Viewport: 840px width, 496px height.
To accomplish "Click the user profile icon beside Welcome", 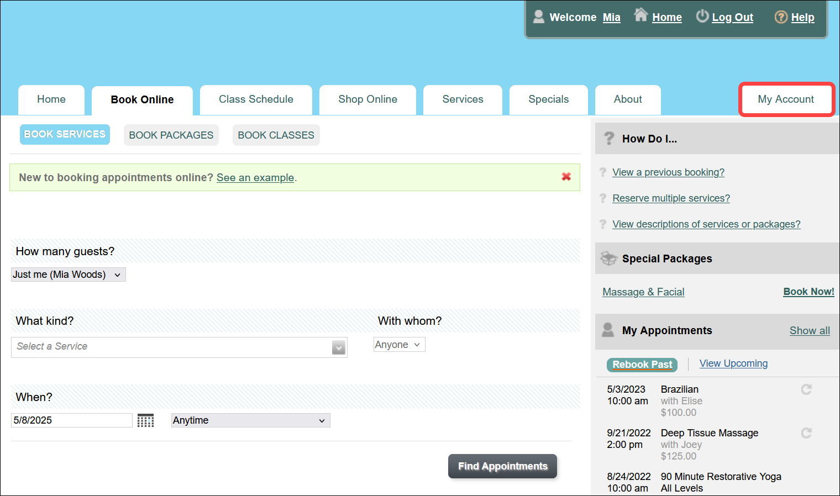I will coord(538,17).
